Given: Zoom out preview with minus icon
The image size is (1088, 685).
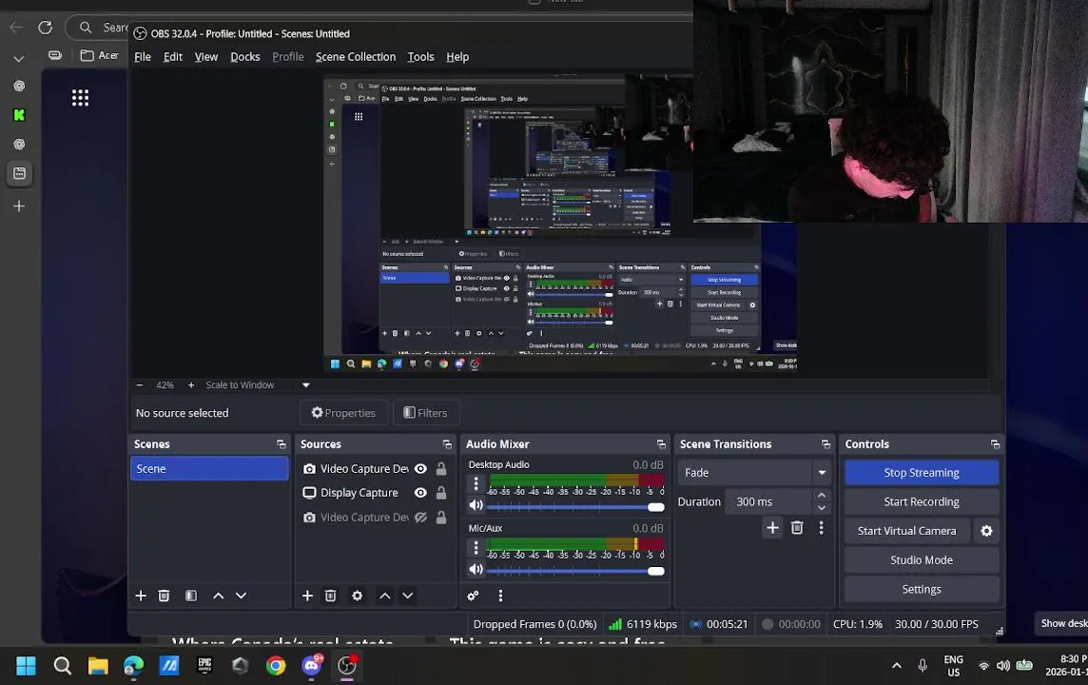Looking at the screenshot, I should pos(140,385).
